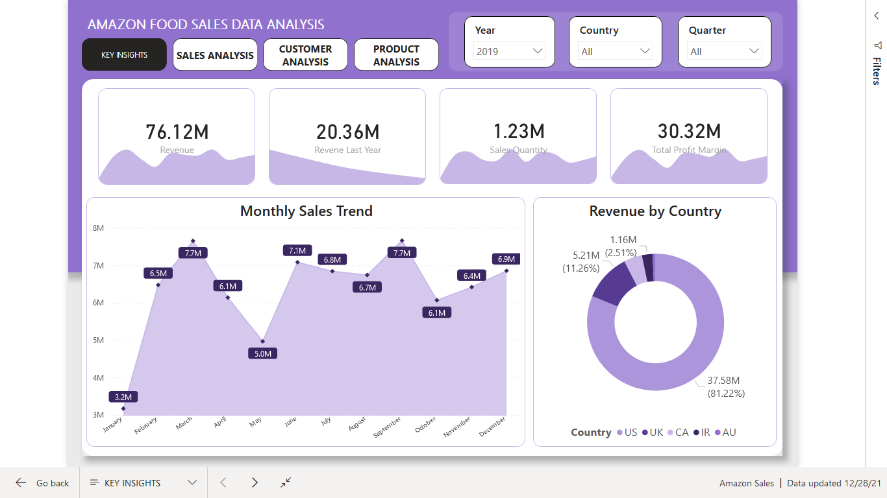The width and height of the screenshot is (887, 498).
Task: Click the 20.36M Revenue Last Year card
Action: [347, 136]
